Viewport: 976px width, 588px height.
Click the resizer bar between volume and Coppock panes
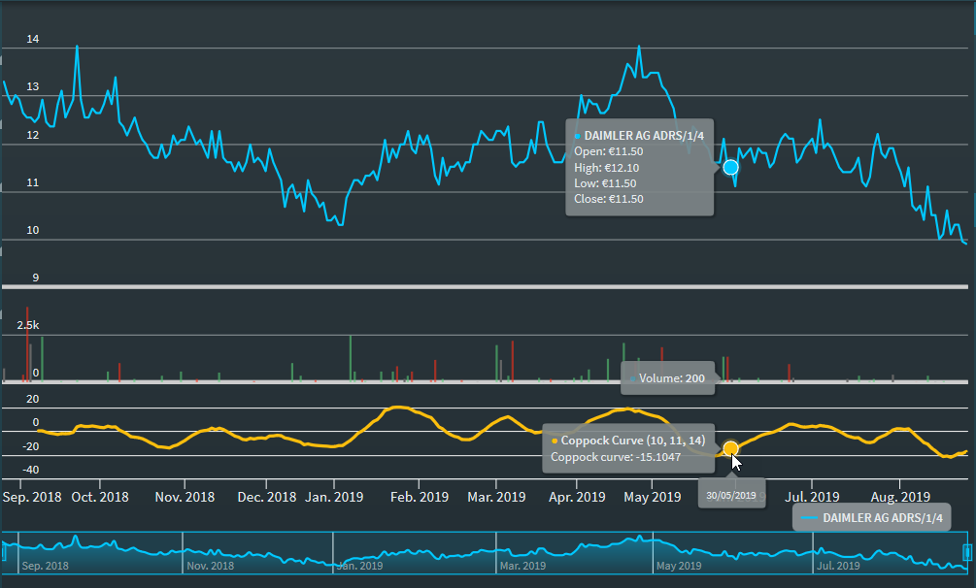coord(486,383)
